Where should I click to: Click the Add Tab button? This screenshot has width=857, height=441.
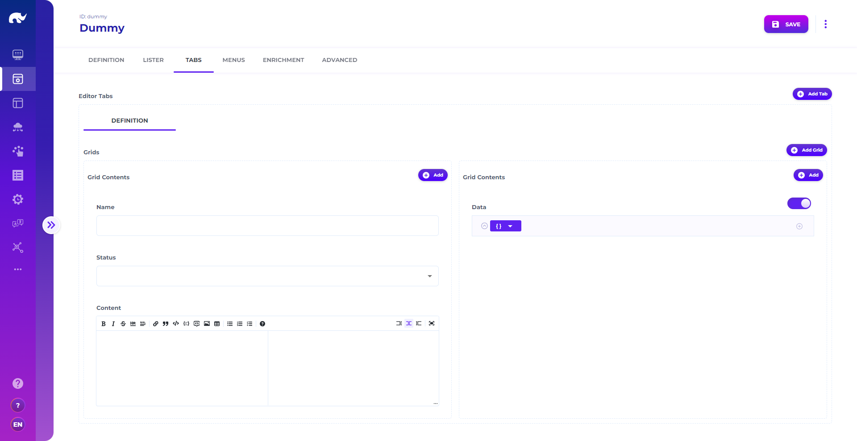[812, 94]
